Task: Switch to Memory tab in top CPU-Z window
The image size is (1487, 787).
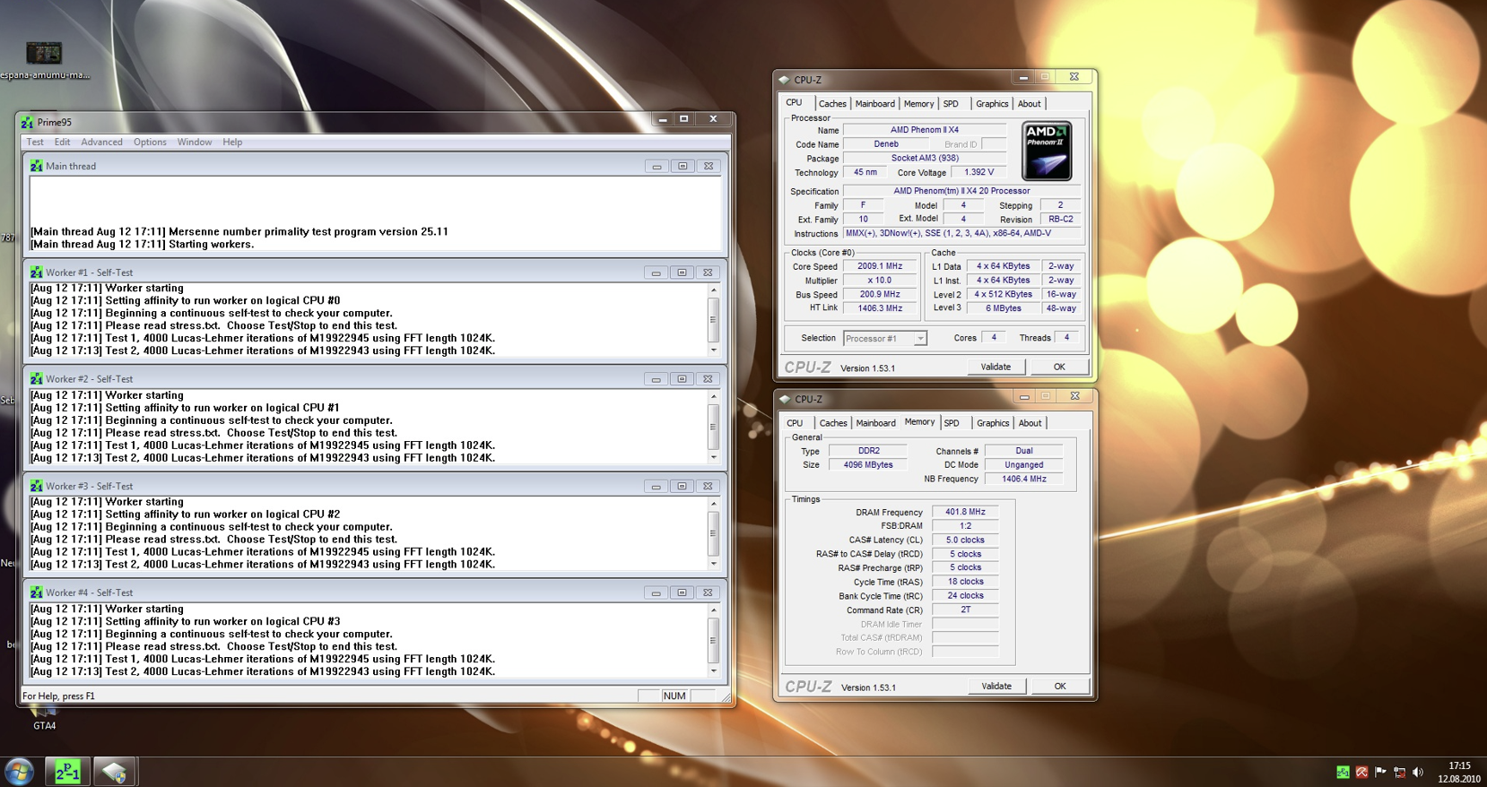Action: tap(918, 104)
